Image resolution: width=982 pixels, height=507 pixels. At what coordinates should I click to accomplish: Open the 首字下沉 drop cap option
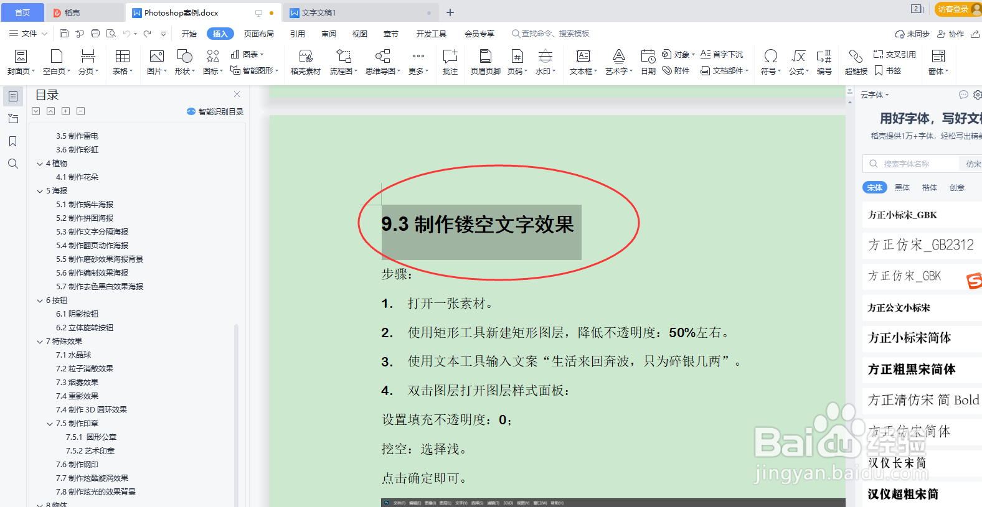(722, 54)
